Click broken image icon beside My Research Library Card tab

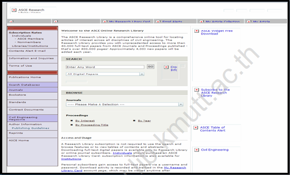[x=105, y=22]
